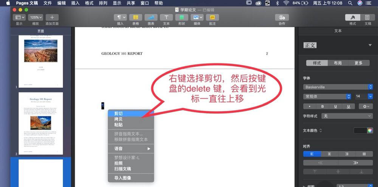Select 拷贝 in the context menu

click(131, 119)
